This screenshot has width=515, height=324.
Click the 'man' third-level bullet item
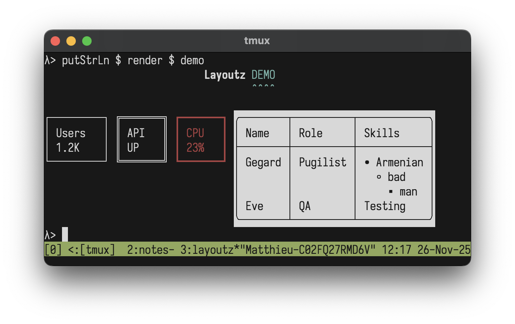point(408,192)
